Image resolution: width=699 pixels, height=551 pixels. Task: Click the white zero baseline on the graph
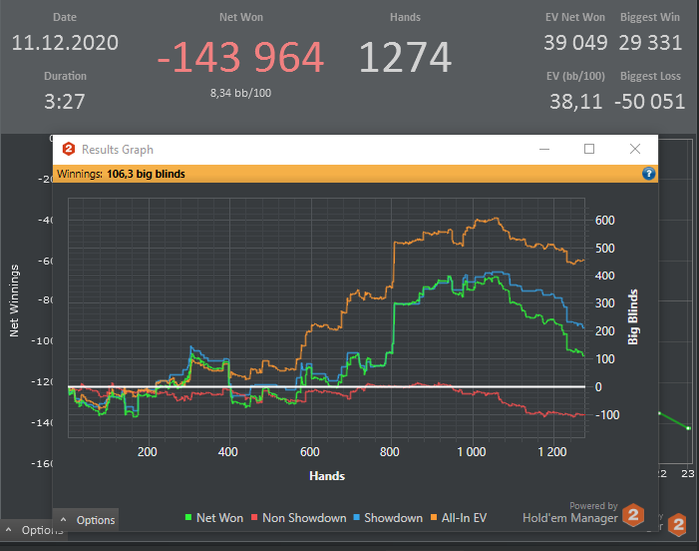click(327, 387)
